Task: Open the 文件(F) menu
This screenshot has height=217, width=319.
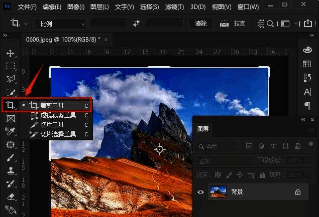Action: coord(27,7)
